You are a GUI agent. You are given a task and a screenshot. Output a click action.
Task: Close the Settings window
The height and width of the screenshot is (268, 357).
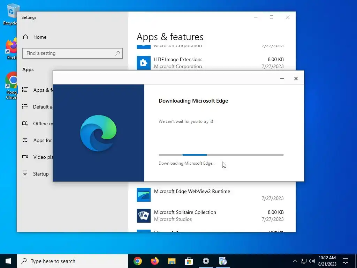tap(288, 17)
